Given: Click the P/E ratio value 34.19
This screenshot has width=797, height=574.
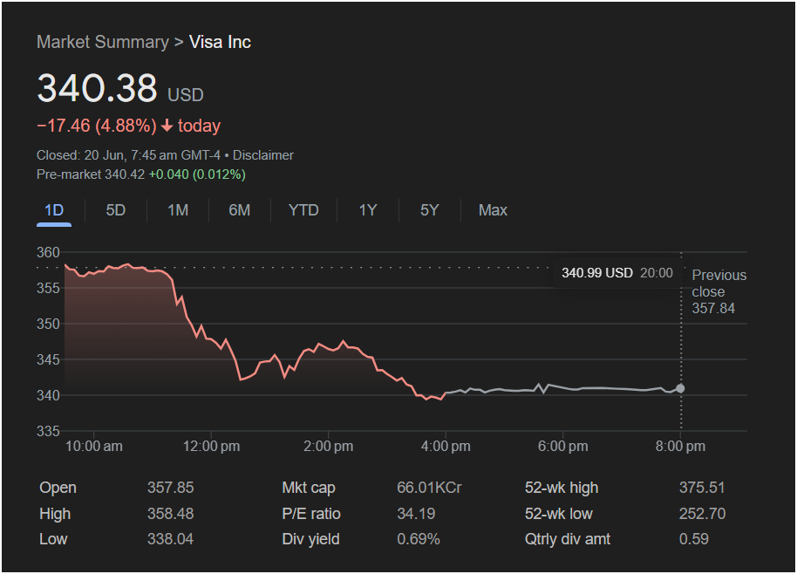Looking at the screenshot, I should click(416, 514).
